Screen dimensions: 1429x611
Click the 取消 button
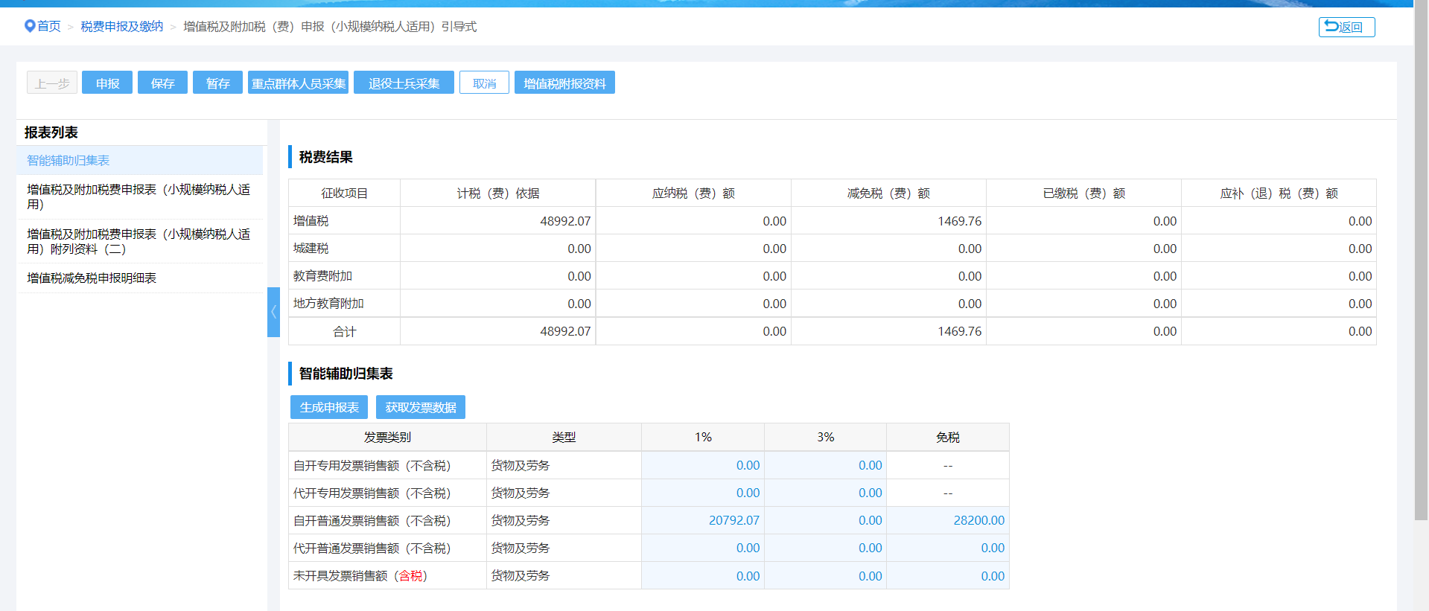click(484, 83)
